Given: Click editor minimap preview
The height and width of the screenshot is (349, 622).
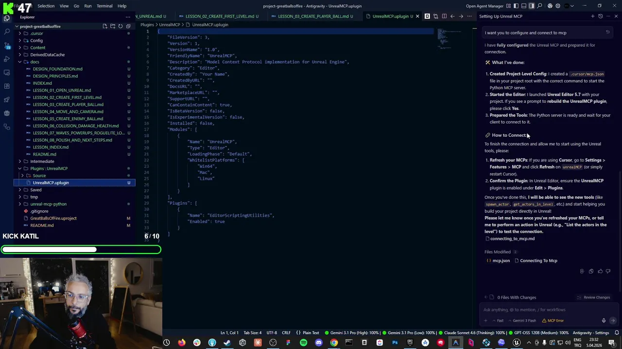Looking at the screenshot, I should pyautogui.click(x=449, y=39).
